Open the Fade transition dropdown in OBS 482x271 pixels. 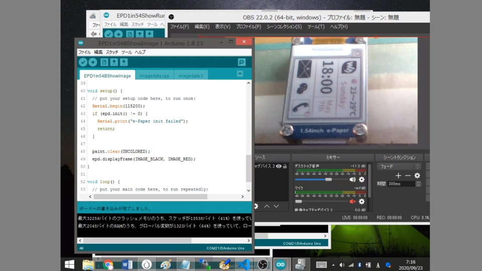(399, 167)
